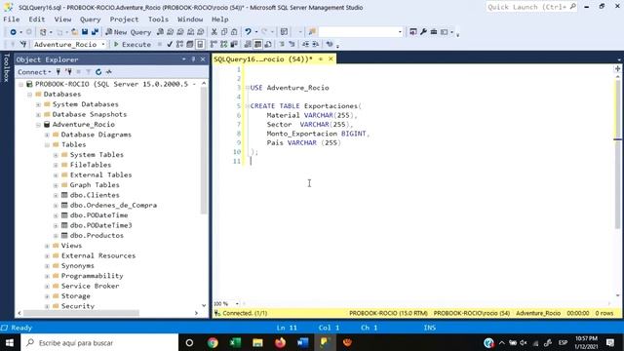Expand the System Databases node

point(38,104)
